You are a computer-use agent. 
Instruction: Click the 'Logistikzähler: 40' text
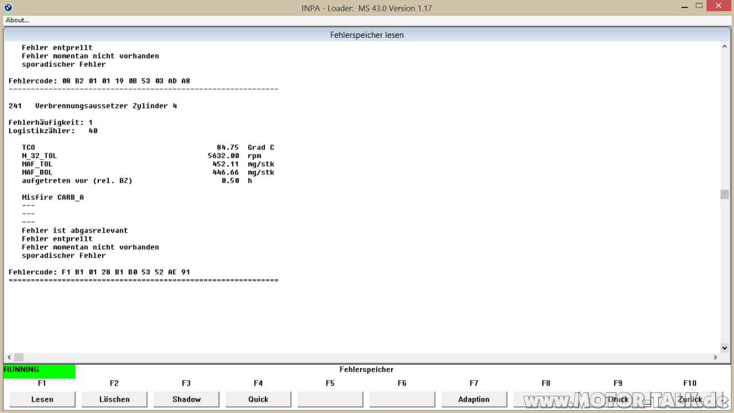(53, 131)
